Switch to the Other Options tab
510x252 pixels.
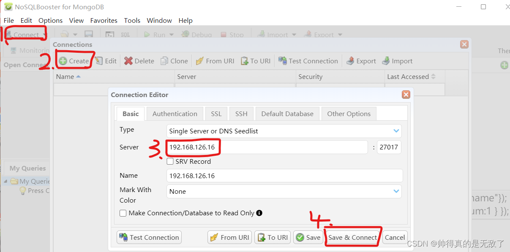tap(349, 114)
